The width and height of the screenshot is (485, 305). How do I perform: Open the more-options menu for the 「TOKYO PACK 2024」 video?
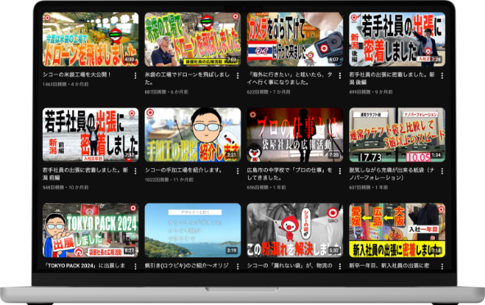[135, 266]
